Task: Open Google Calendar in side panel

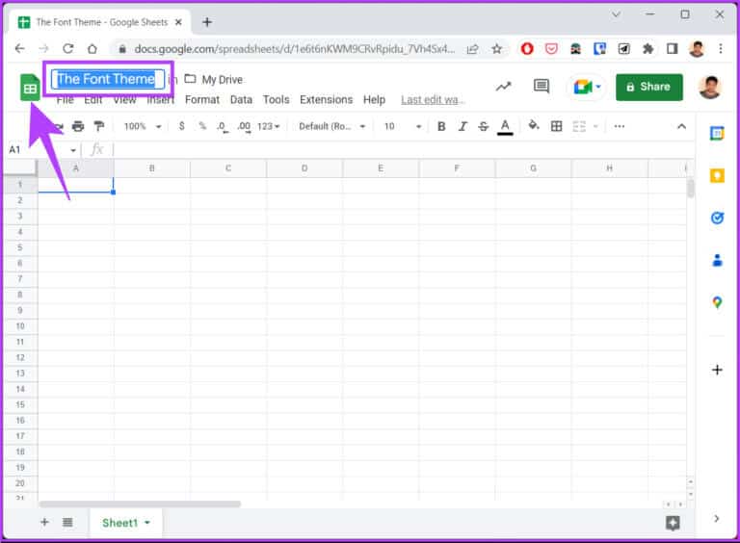Action: point(717,134)
